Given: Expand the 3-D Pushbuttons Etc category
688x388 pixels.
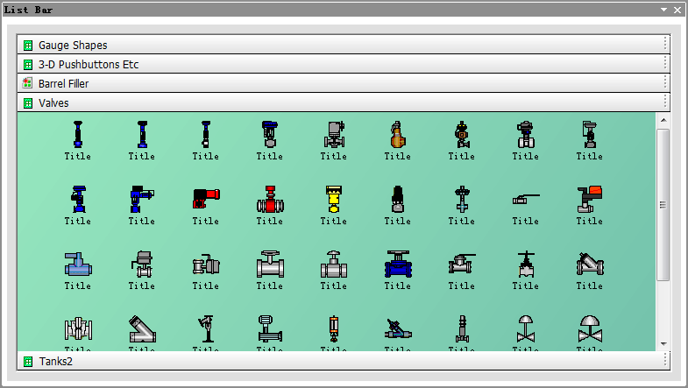Looking at the screenshot, I should [88, 64].
